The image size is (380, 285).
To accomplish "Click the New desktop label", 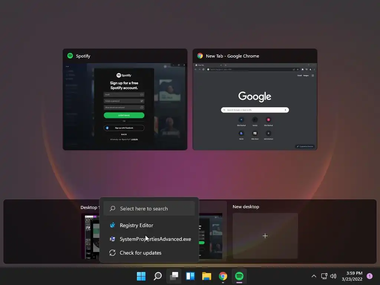I will [x=246, y=207].
